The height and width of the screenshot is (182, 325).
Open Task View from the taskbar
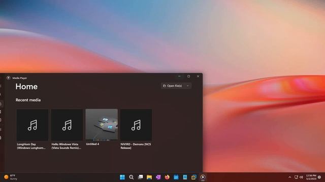(x=140, y=177)
